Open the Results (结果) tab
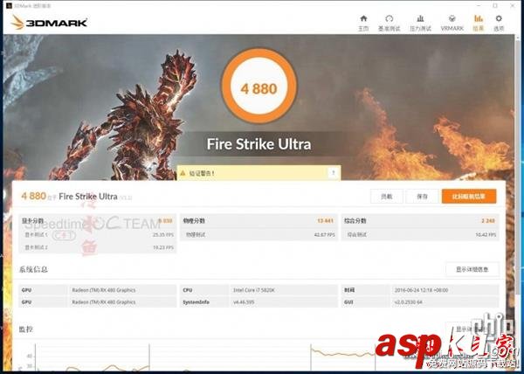 pos(479,23)
